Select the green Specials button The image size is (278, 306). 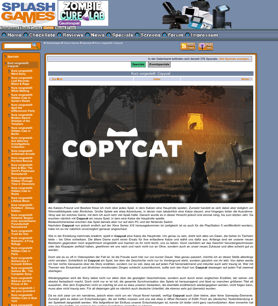click(138, 64)
